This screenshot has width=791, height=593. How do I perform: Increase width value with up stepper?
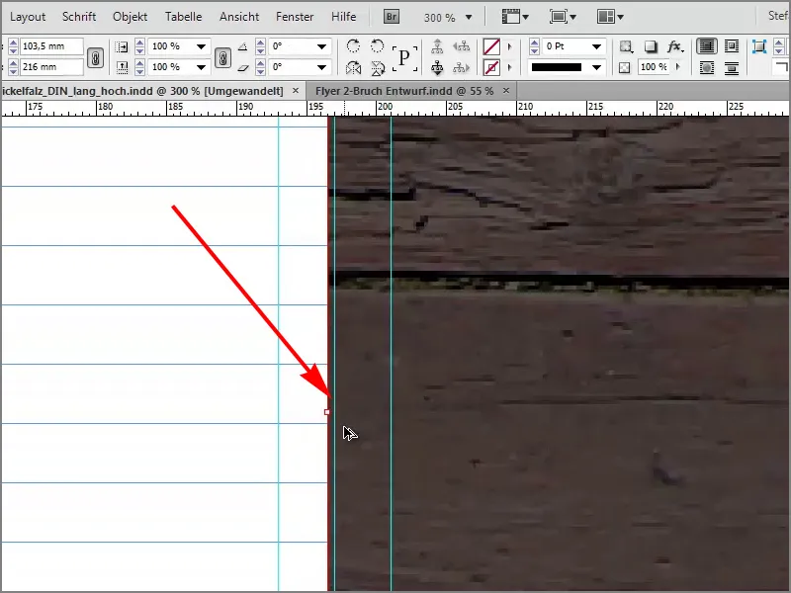(13, 42)
